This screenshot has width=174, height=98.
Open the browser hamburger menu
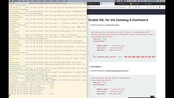pyautogui.click(x=163, y=7)
